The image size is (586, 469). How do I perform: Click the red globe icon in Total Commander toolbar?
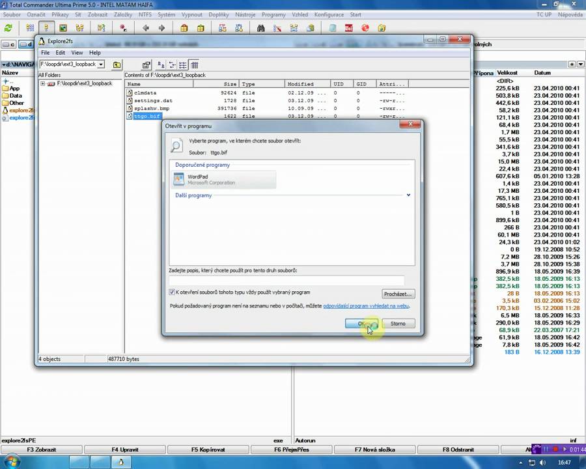[365, 28]
